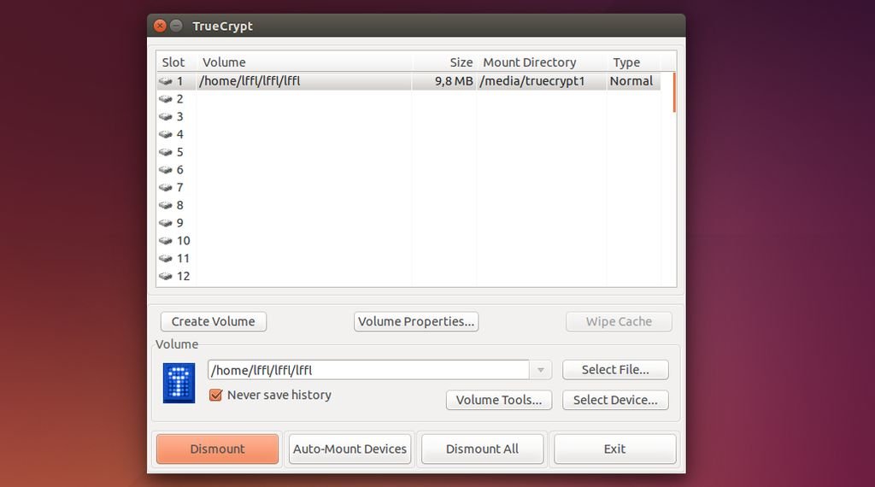
Task: Click the drive icon for slot 3
Action: [x=166, y=117]
